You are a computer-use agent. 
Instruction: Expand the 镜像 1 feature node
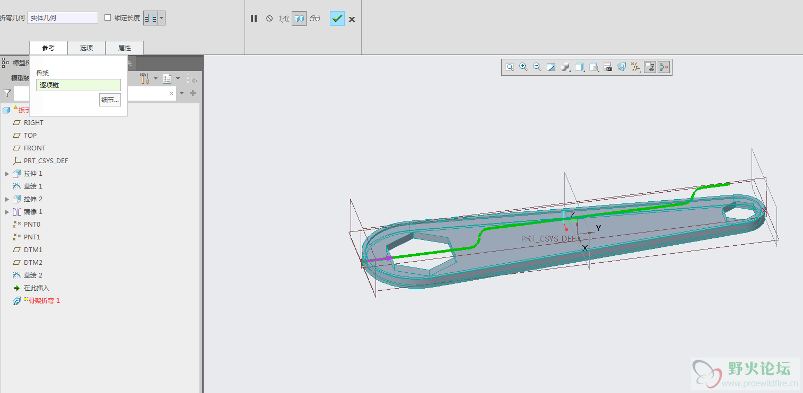click(x=7, y=212)
